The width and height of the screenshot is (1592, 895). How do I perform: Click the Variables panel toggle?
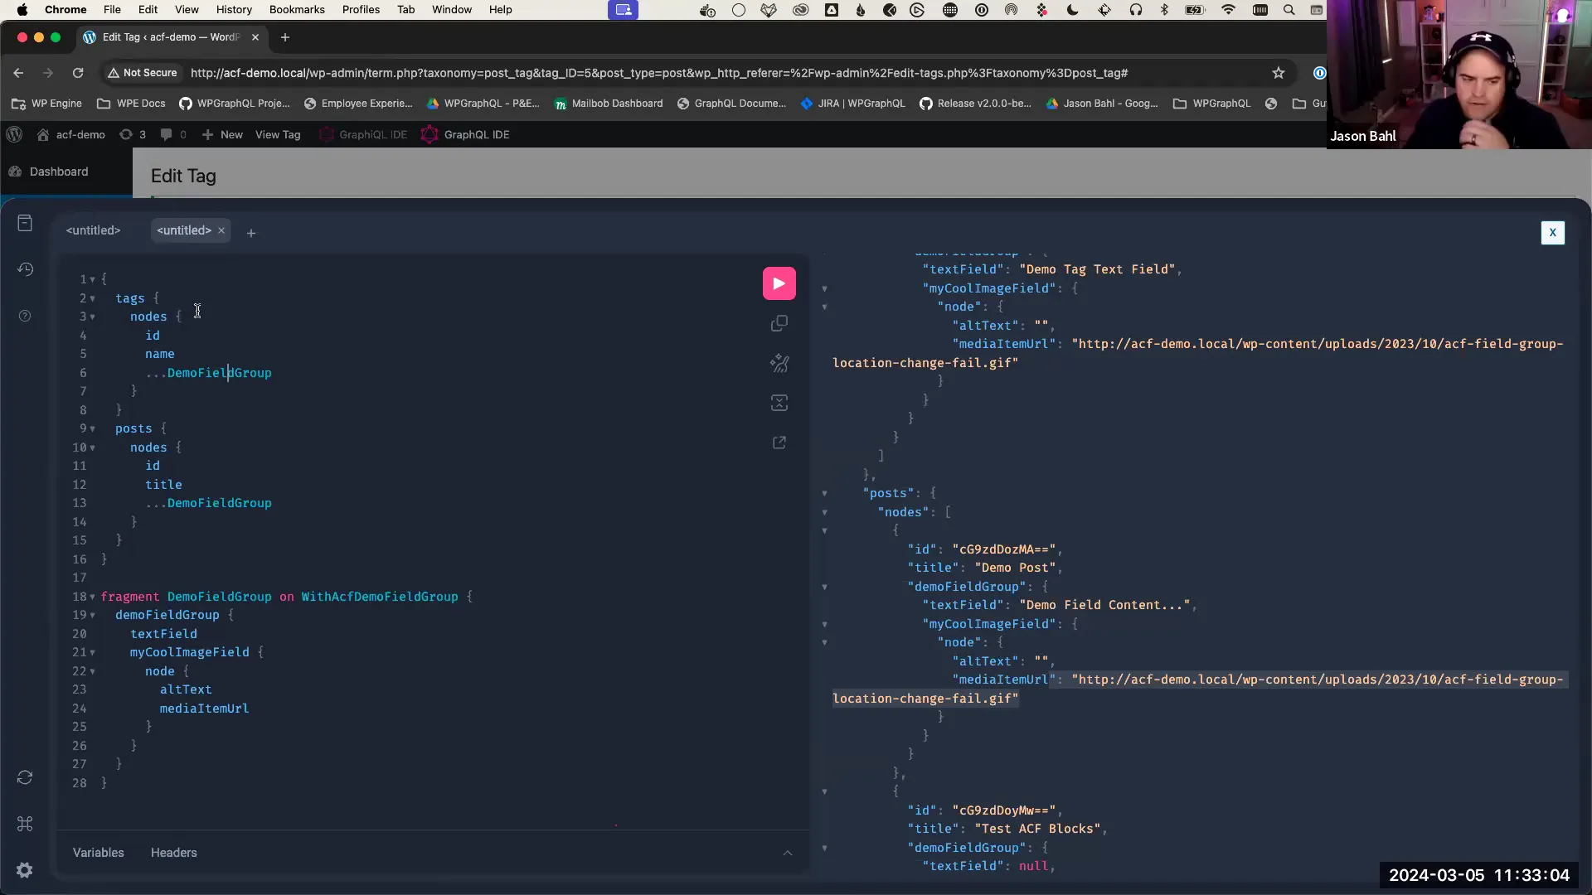pos(97,851)
